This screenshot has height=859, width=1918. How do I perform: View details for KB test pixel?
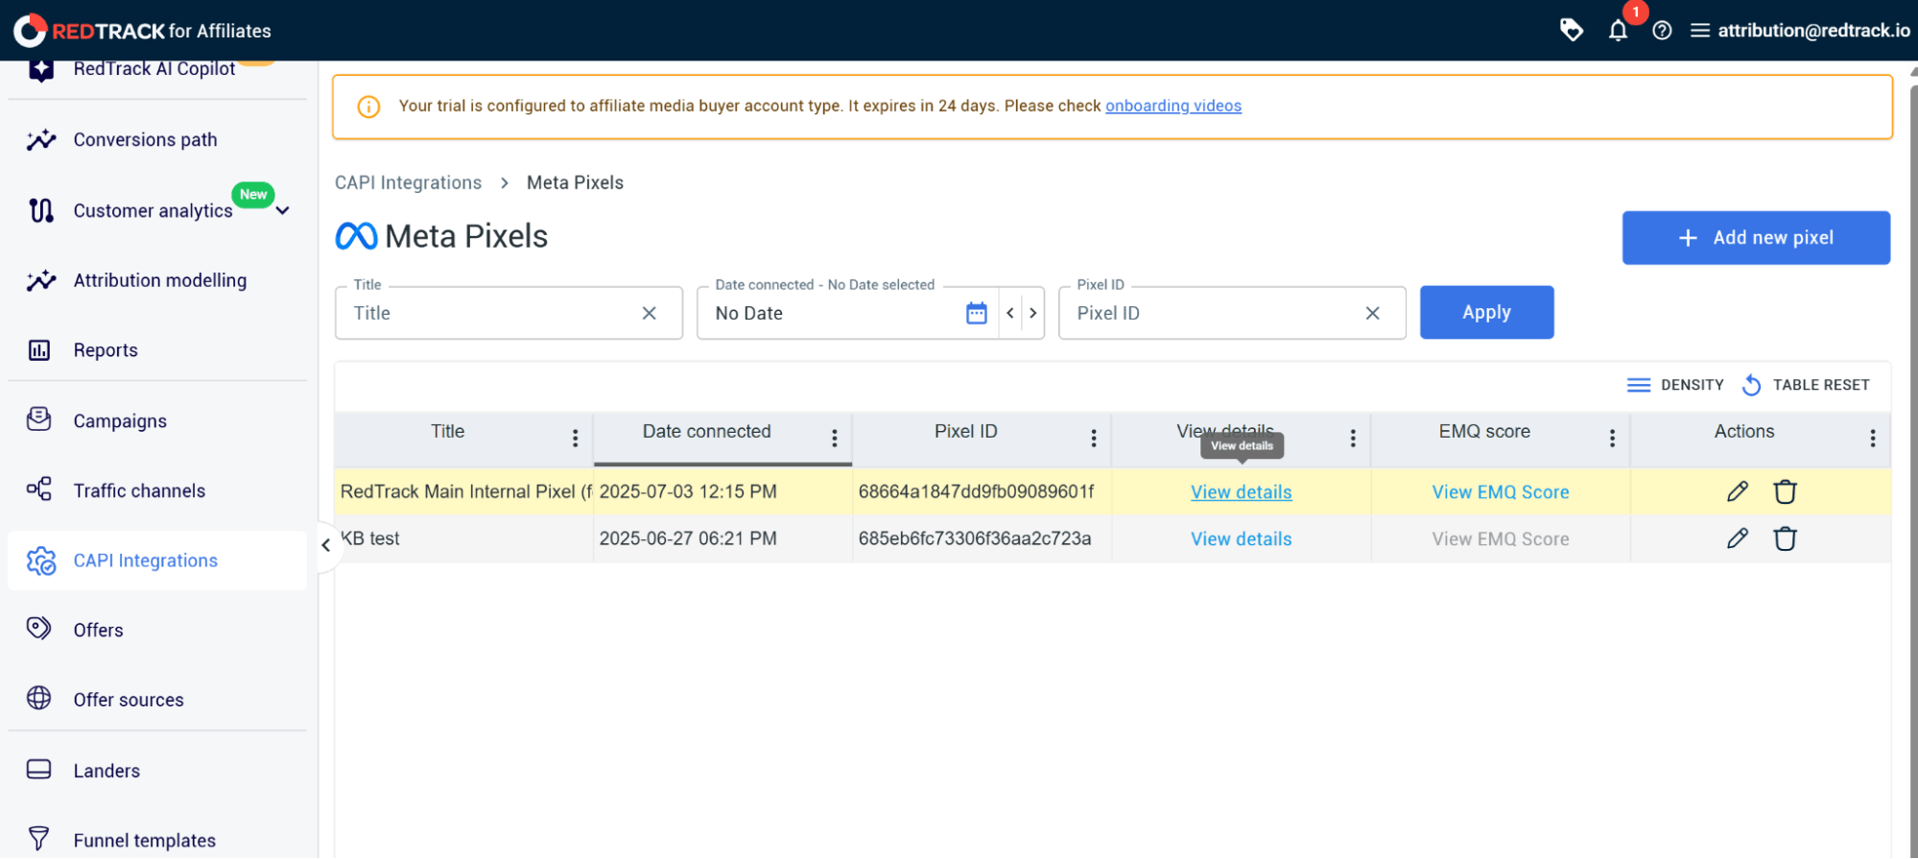coord(1241,538)
